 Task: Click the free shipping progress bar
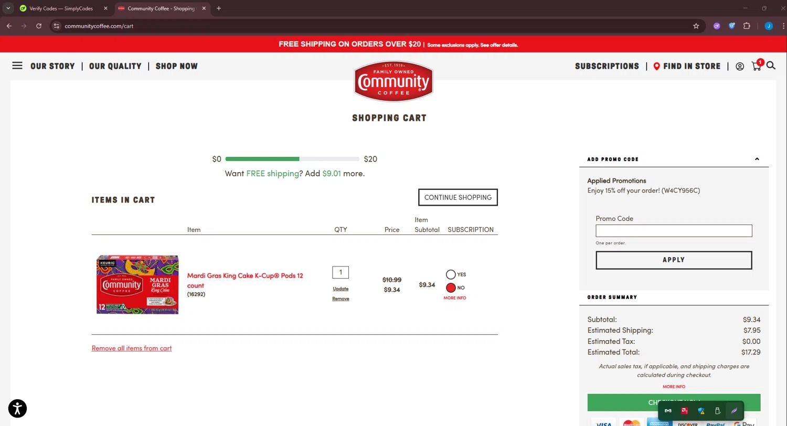coord(292,159)
